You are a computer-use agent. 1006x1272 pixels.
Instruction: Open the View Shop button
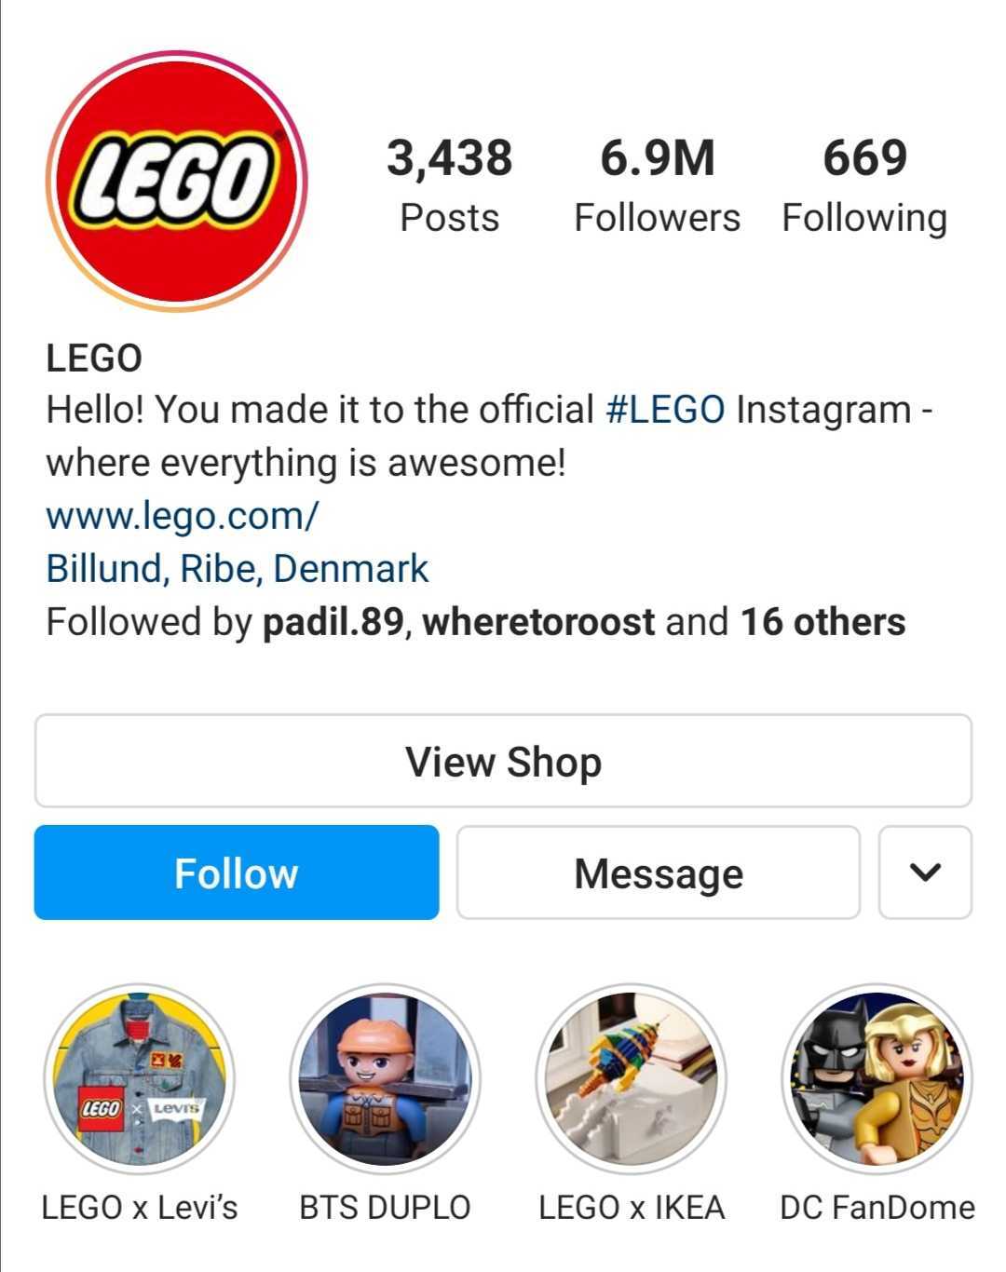pyautogui.click(x=503, y=761)
